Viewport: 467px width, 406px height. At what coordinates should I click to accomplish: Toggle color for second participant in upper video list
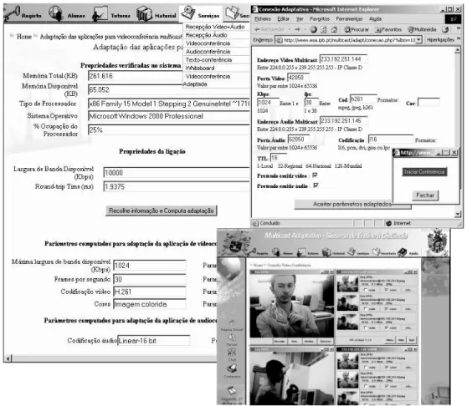387,309
